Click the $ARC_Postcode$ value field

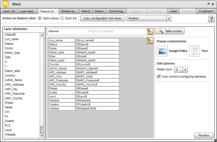[98, 80]
